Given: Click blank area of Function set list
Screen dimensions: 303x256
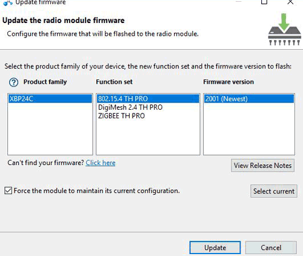Looking at the screenshot, I should click(148, 138).
